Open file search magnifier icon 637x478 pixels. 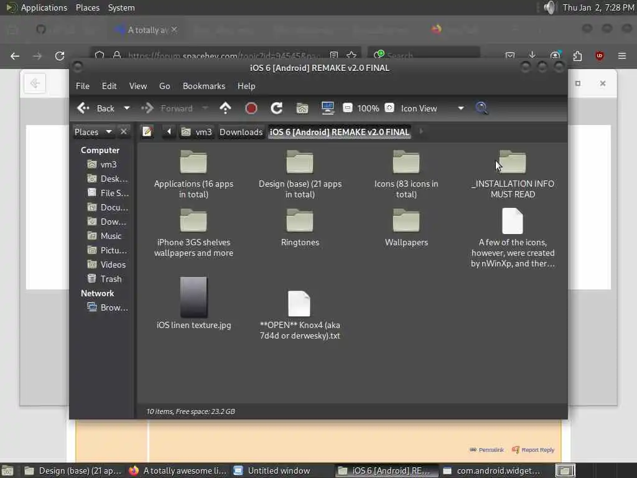click(481, 108)
